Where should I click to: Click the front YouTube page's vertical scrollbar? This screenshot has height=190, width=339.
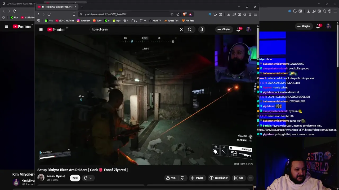[x=258, y=44]
